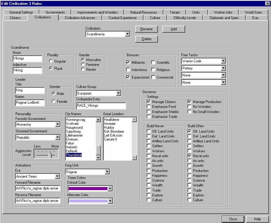The image size is (271, 223).
Task: Toggle the Manage Production checkbox
Action: pos(189,102)
